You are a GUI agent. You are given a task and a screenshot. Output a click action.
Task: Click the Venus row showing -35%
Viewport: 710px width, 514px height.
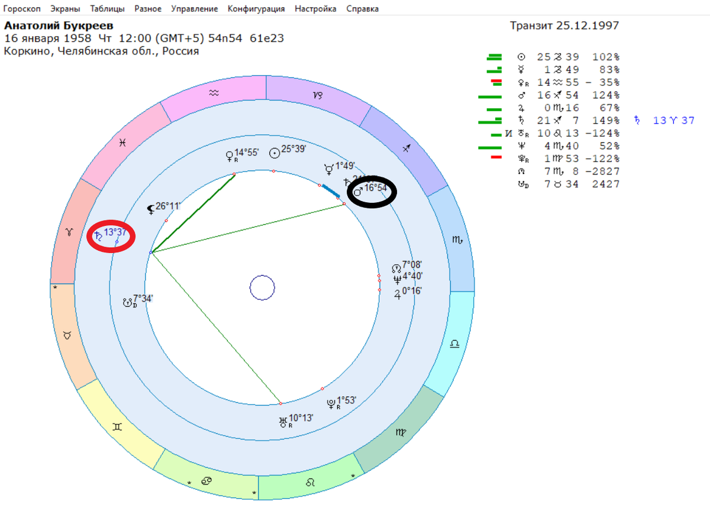568,82
